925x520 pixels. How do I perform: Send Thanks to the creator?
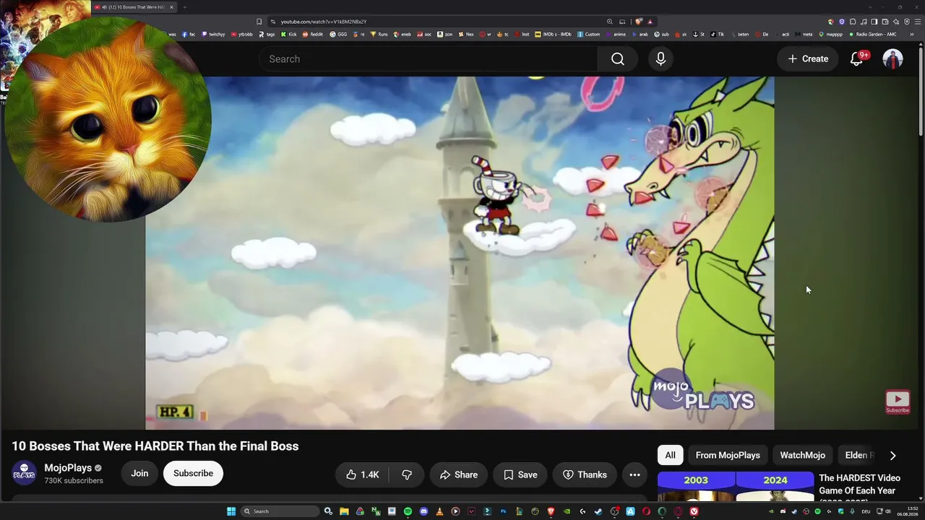pyautogui.click(x=585, y=474)
